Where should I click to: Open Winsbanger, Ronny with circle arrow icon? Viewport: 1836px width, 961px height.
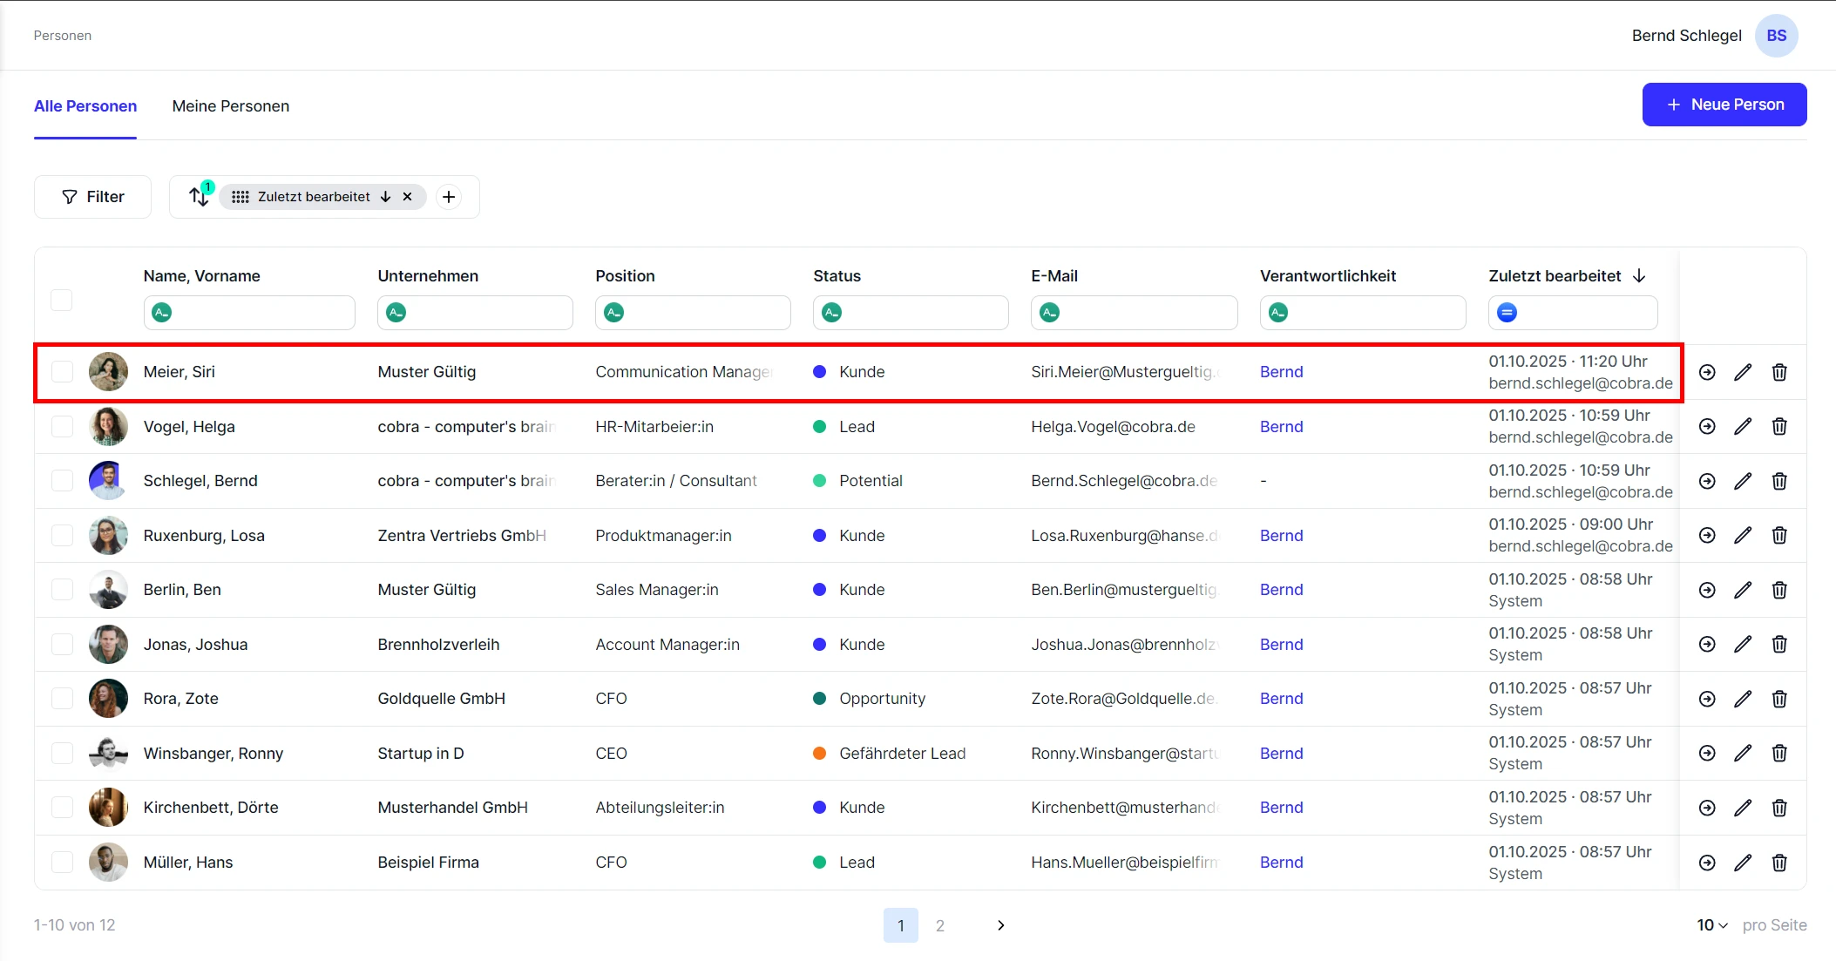(1707, 754)
